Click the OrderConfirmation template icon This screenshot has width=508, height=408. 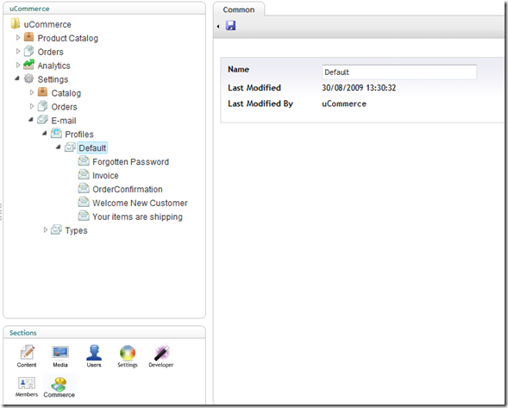84,188
